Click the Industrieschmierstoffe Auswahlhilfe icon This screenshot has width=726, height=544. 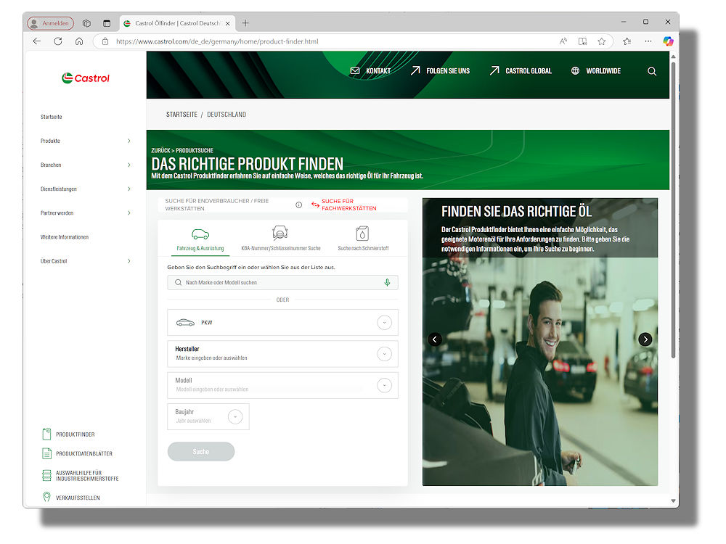point(46,475)
